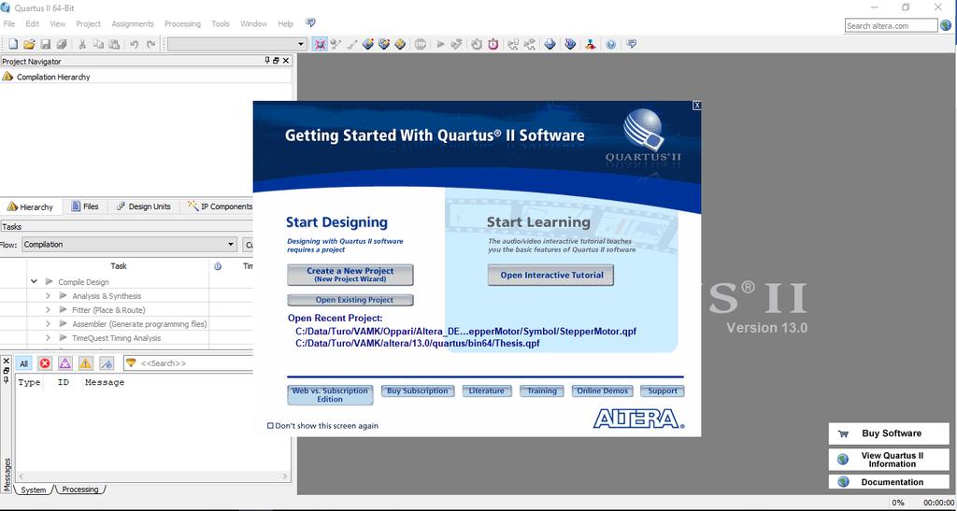Click the Paste clipboard icon

tap(114, 44)
